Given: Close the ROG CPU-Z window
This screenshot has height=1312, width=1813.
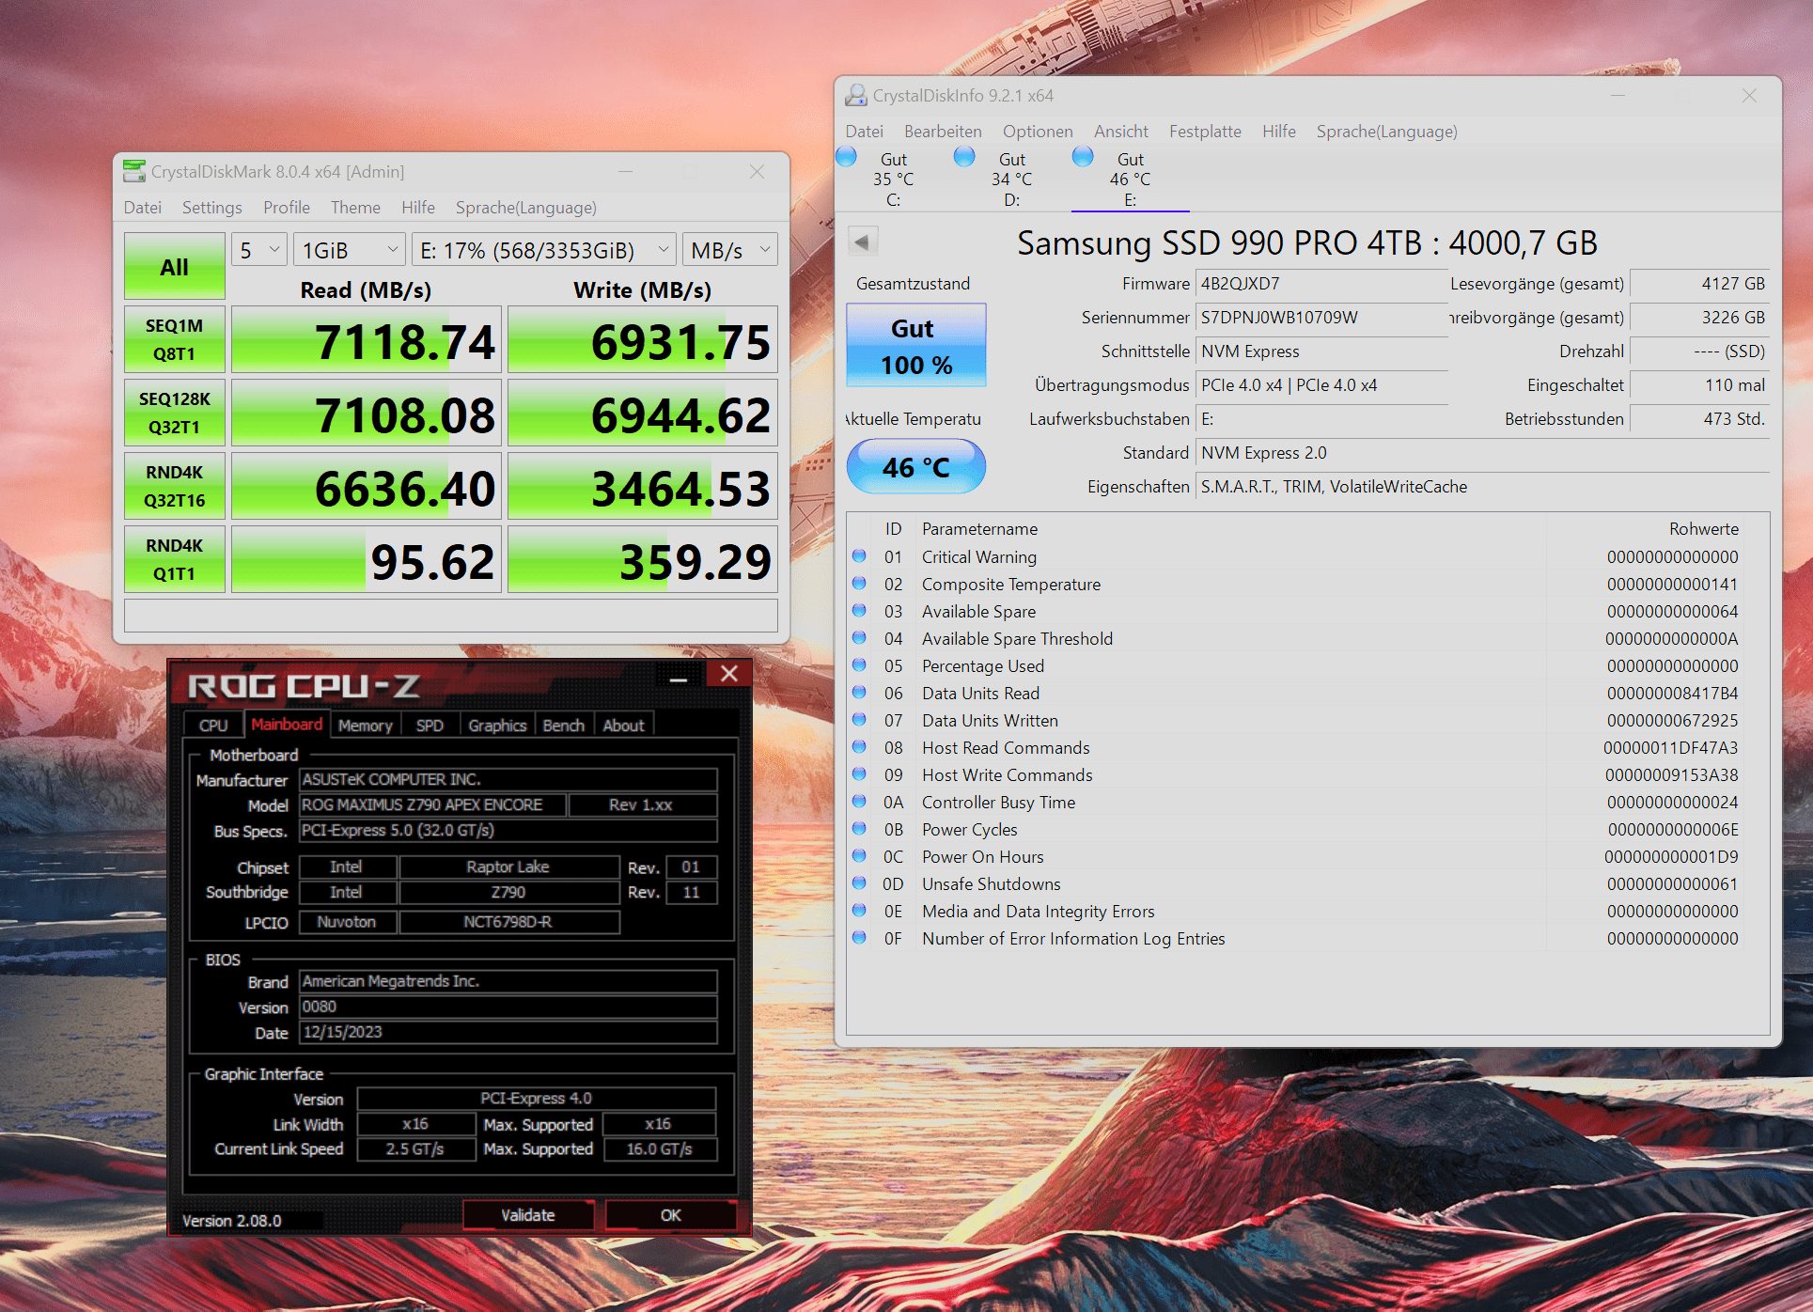Looking at the screenshot, I should (729, 674).
